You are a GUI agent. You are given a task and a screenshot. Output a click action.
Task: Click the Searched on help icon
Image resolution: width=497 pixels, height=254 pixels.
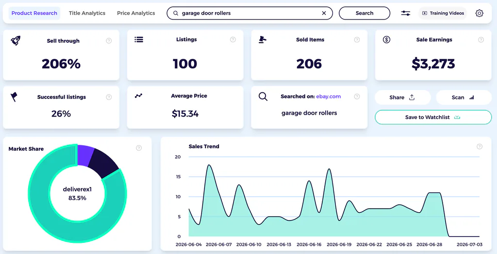pos(357,96)
